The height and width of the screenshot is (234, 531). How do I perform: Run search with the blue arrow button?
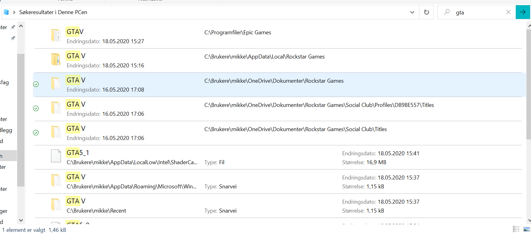[523, 12]
